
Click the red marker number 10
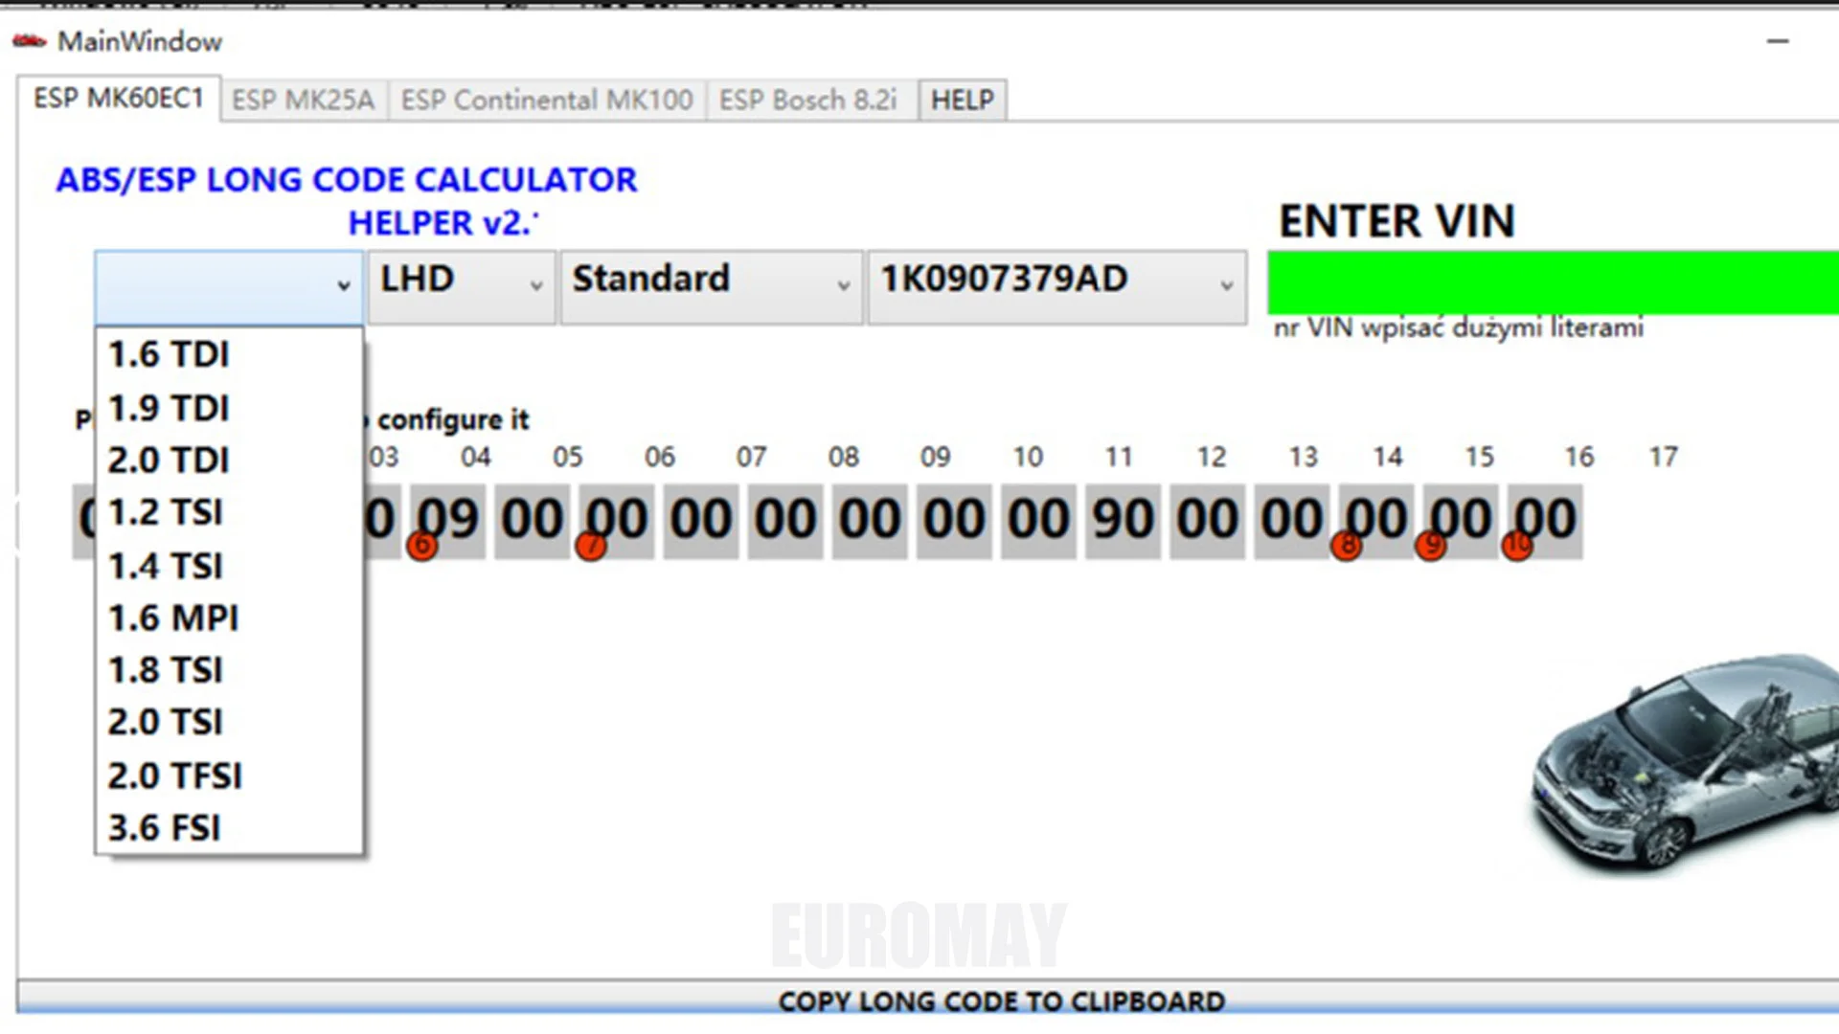(x=1517, y=546)
